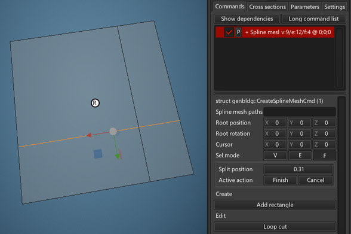Click the properties panel vertical scrollbar

341,165
